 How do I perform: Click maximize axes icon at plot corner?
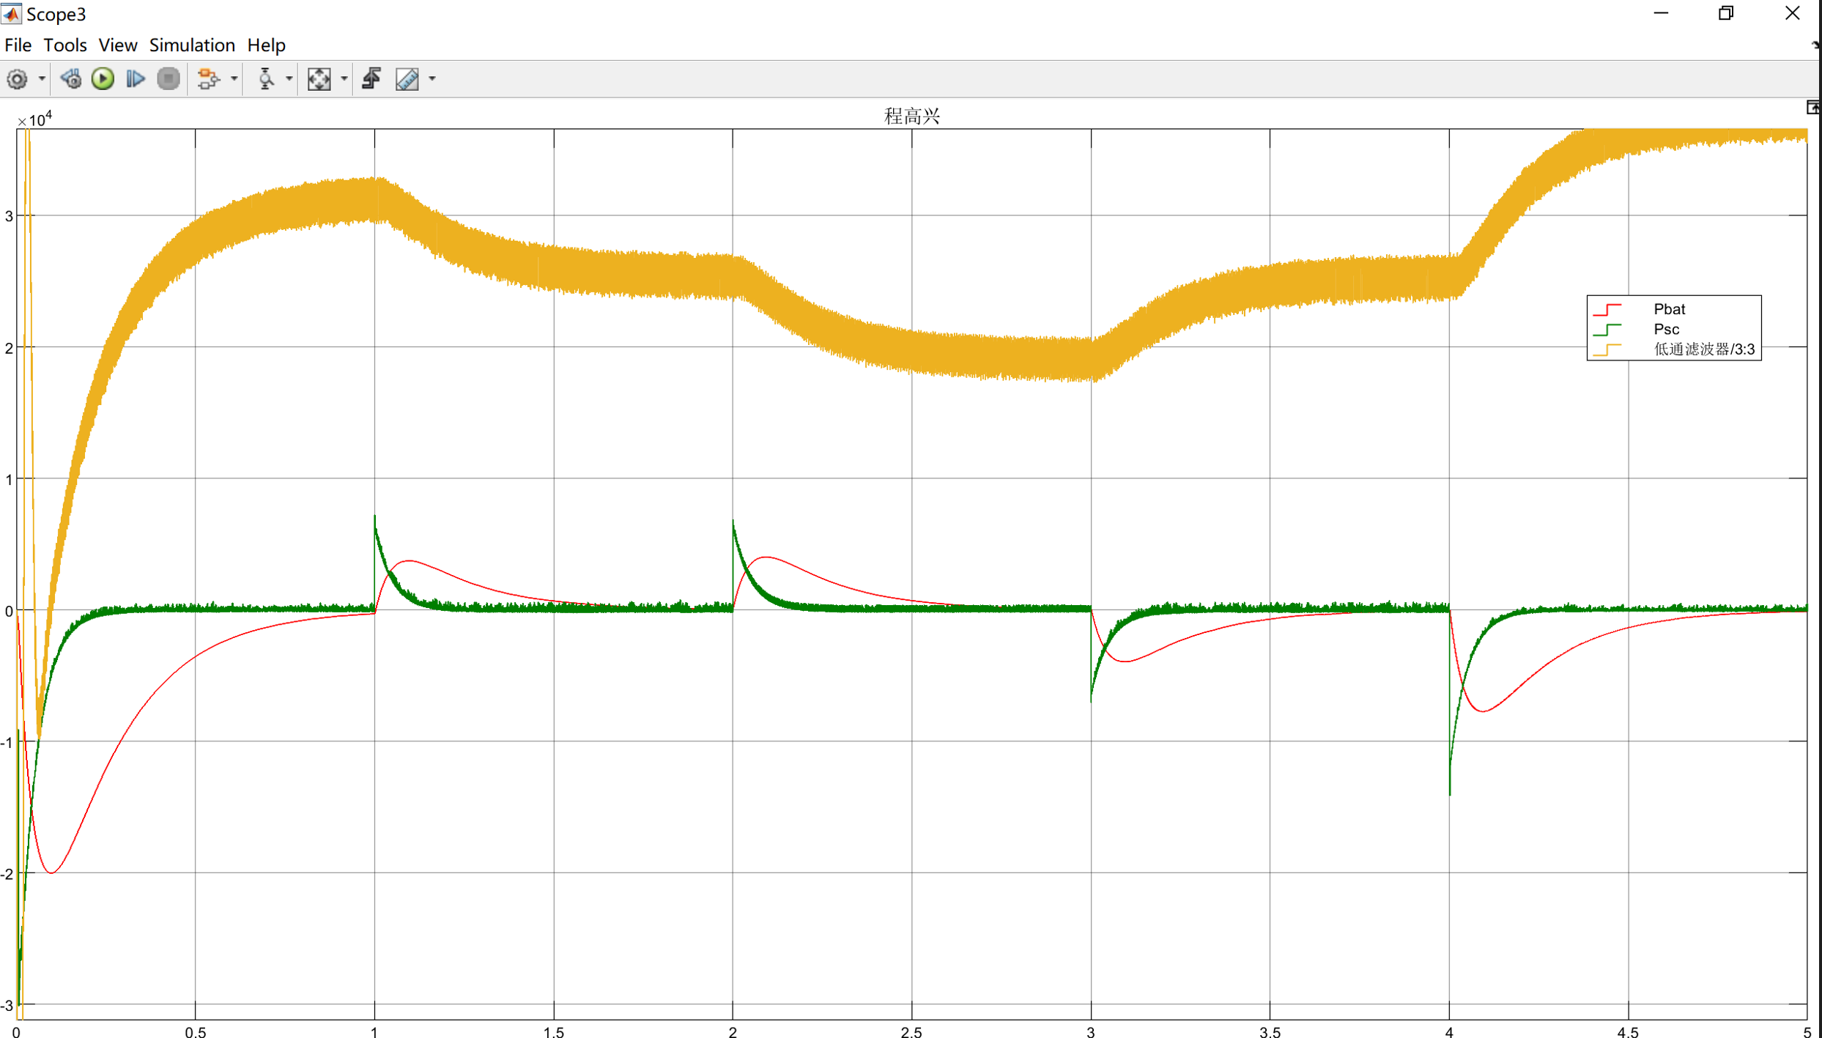tap(1812, 108)
